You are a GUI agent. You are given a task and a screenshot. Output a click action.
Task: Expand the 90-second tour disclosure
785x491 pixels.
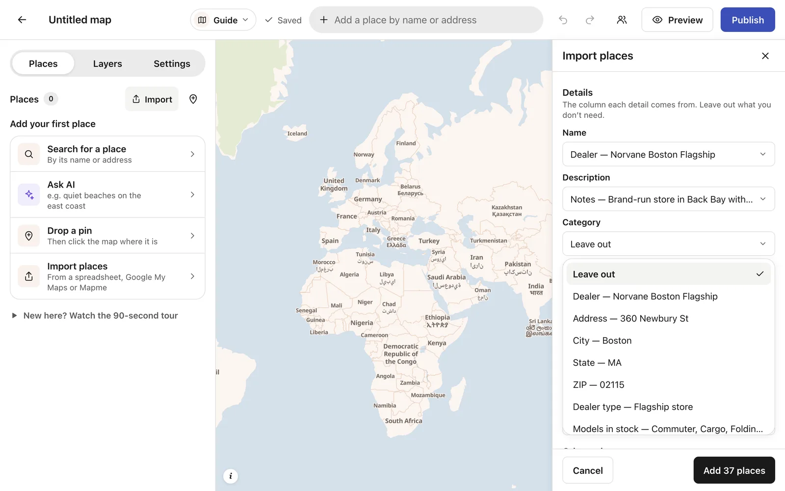click(x=94, y=316)
